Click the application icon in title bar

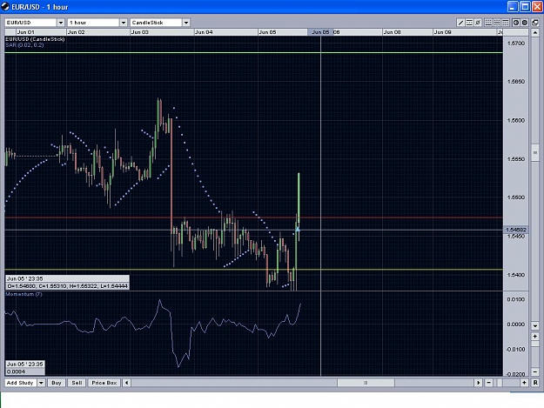coord(5,7)
